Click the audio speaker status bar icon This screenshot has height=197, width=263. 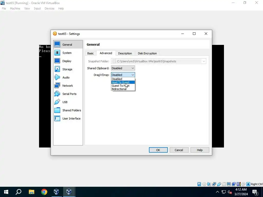(x=209, y=184)
